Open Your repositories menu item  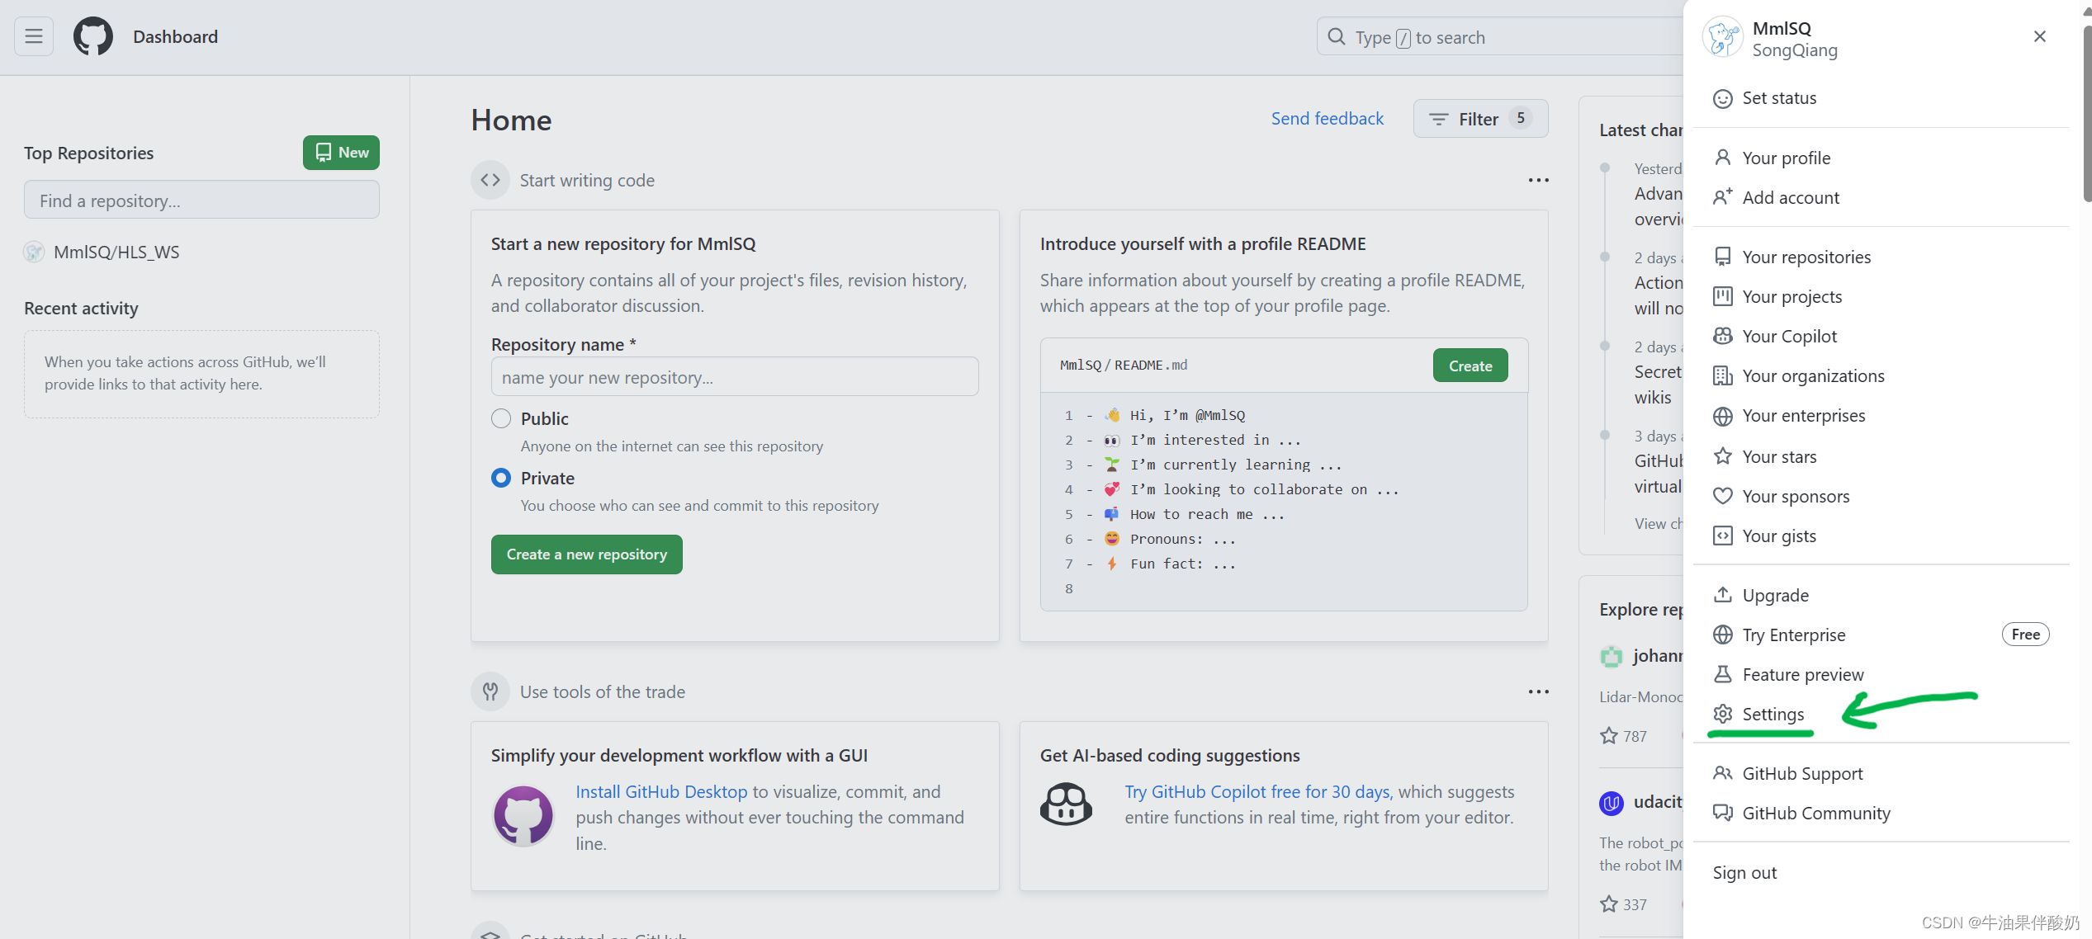(1806, 257)
